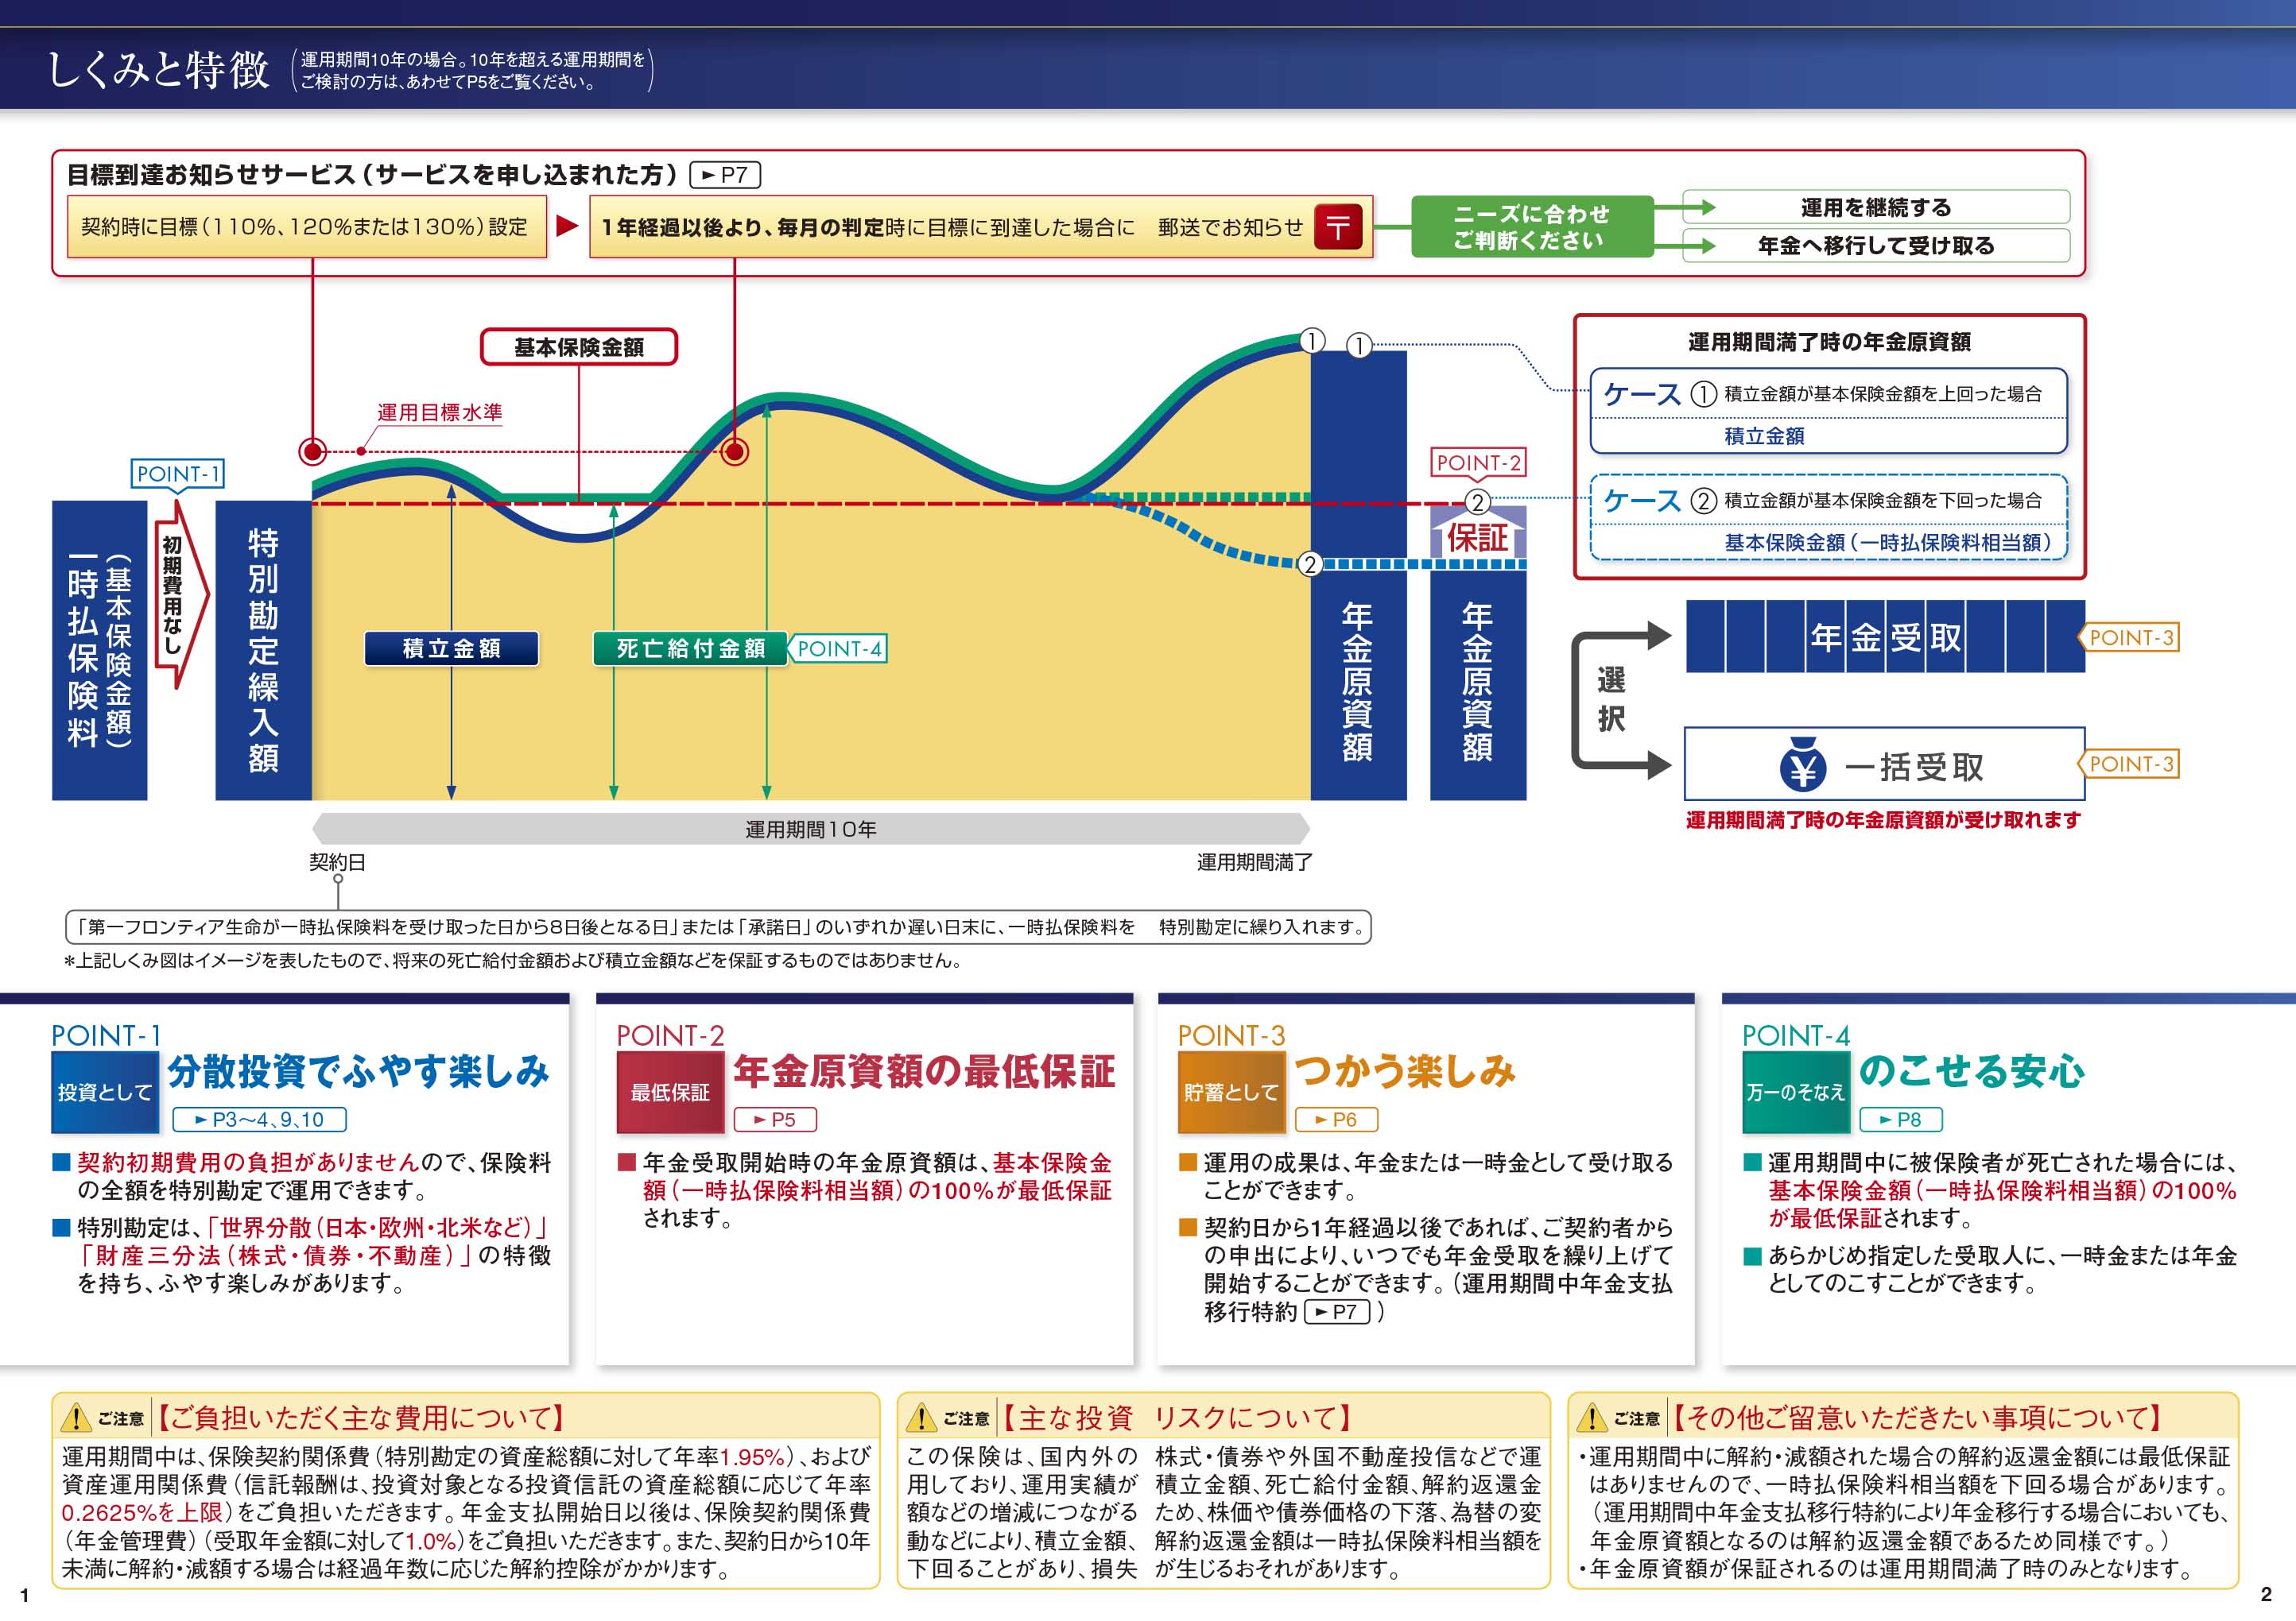Click the 運用目標水準 label
This screenshot has width=2296, height=1621.
tap(439, 412)
